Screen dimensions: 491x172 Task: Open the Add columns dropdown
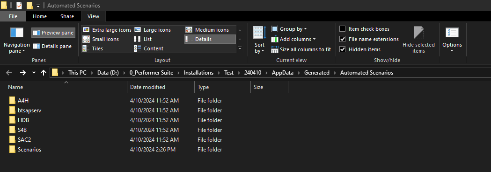click(x=293, y=39)
